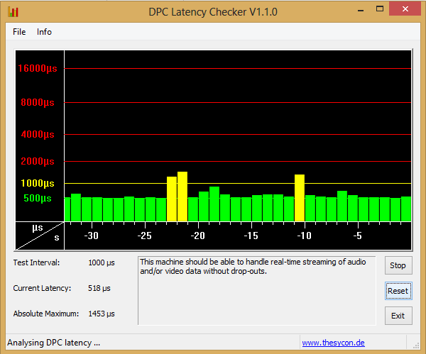Click the DPC Latency Checker app icon
This screenshot has height=354, width=426.
click(13, 12)
